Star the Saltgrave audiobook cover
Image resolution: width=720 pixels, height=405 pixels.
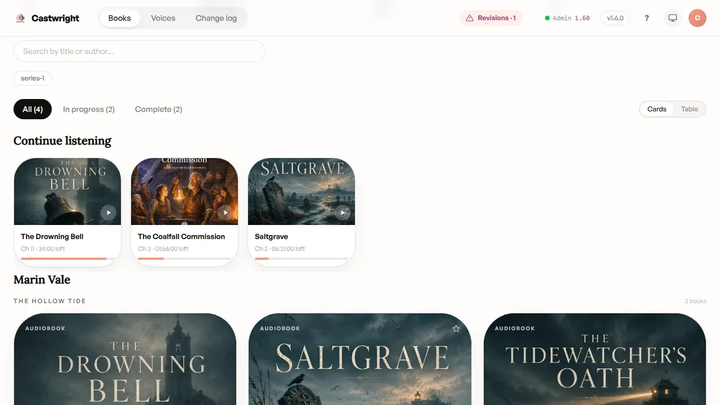click(x=456, y=328)
